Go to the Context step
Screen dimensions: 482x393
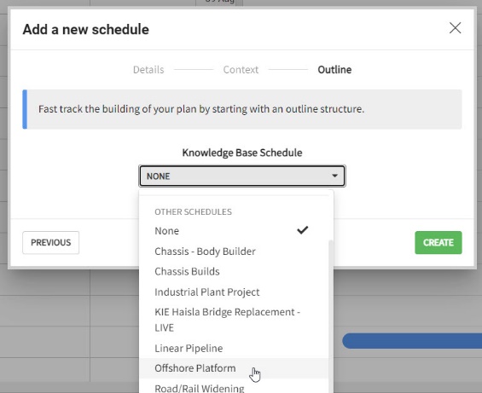tap(241, 70)
